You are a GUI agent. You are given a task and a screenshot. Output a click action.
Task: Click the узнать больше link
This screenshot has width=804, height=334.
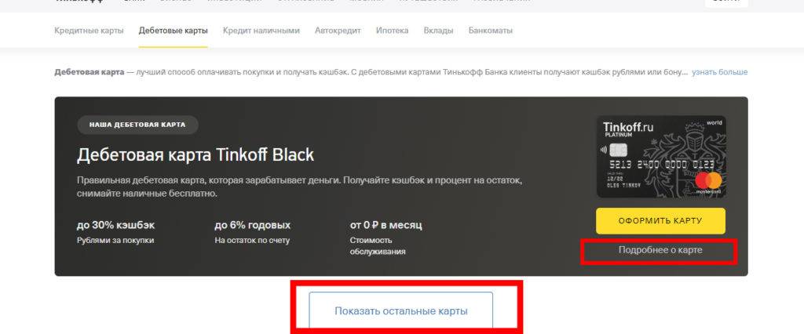pos(719,72)
